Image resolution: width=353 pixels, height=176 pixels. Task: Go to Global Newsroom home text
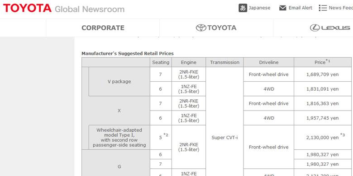(x=90, y=9)
